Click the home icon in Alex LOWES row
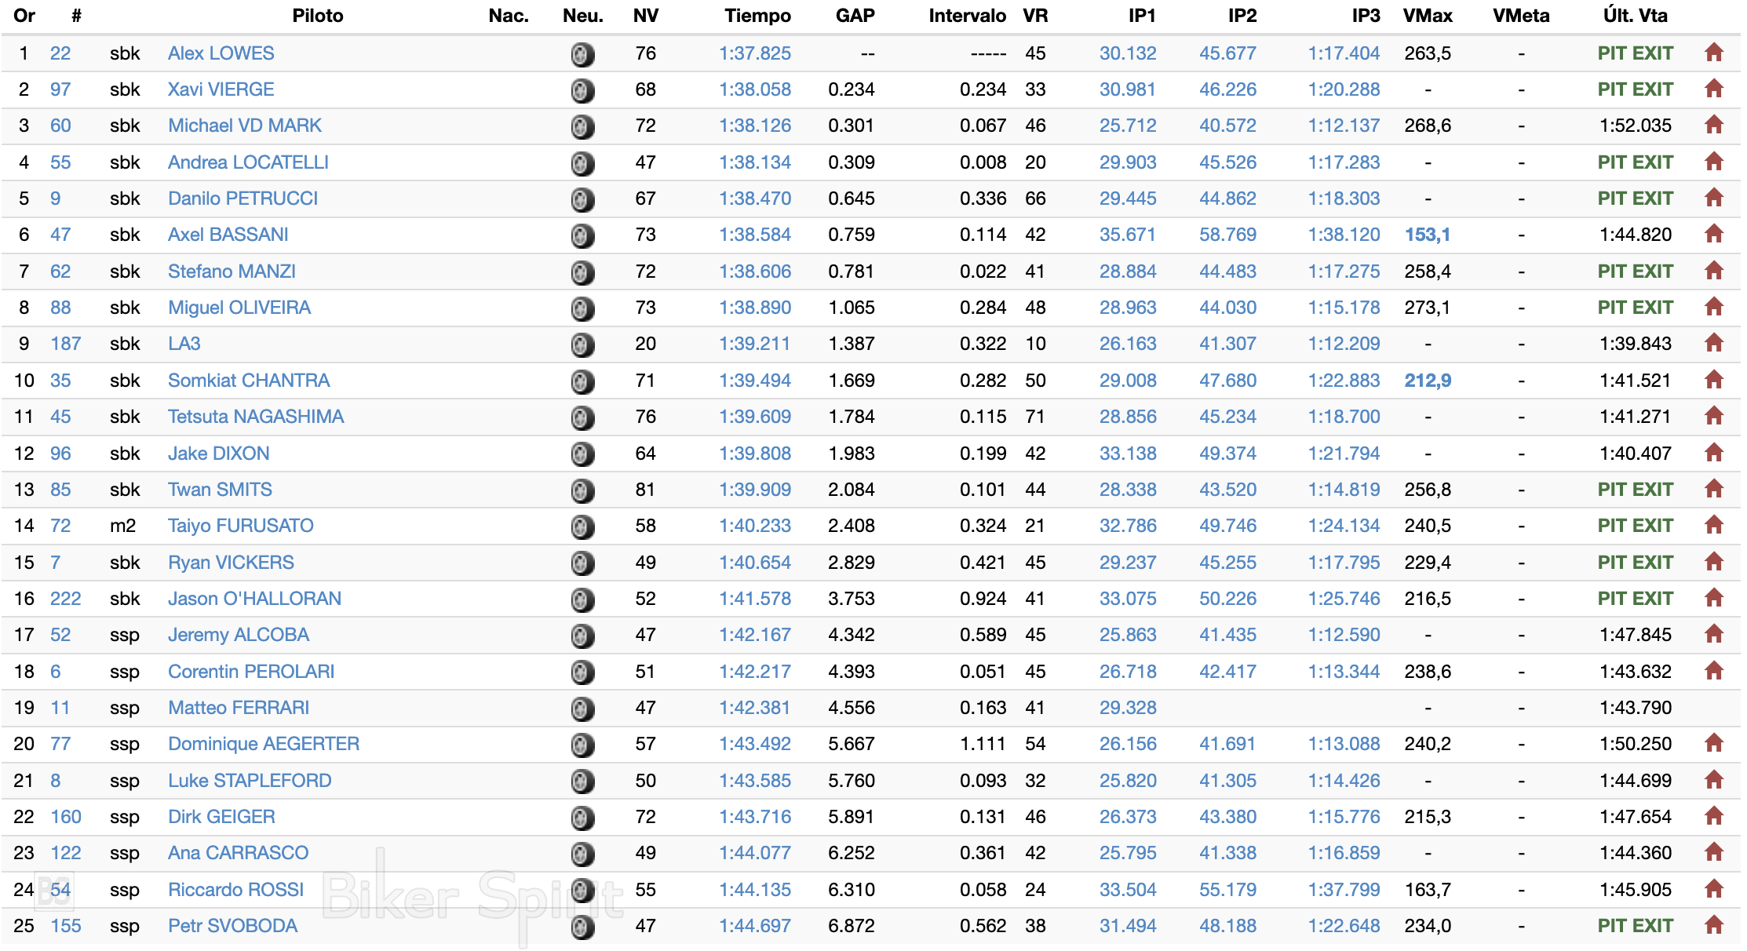This screenshot has width=1747, height=951. pyautogui.click(x=1713, y=53)
